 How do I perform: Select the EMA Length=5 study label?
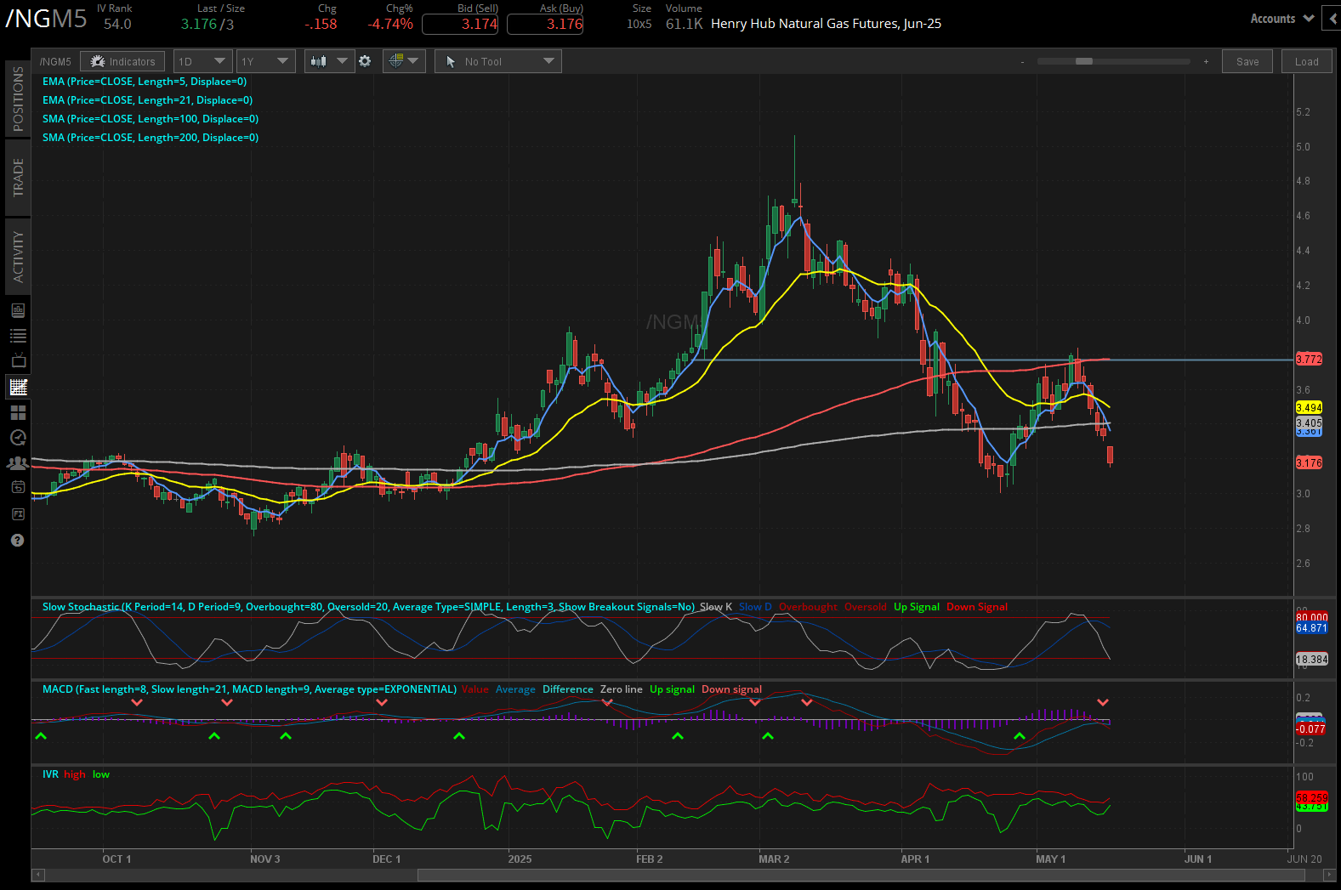145,82
